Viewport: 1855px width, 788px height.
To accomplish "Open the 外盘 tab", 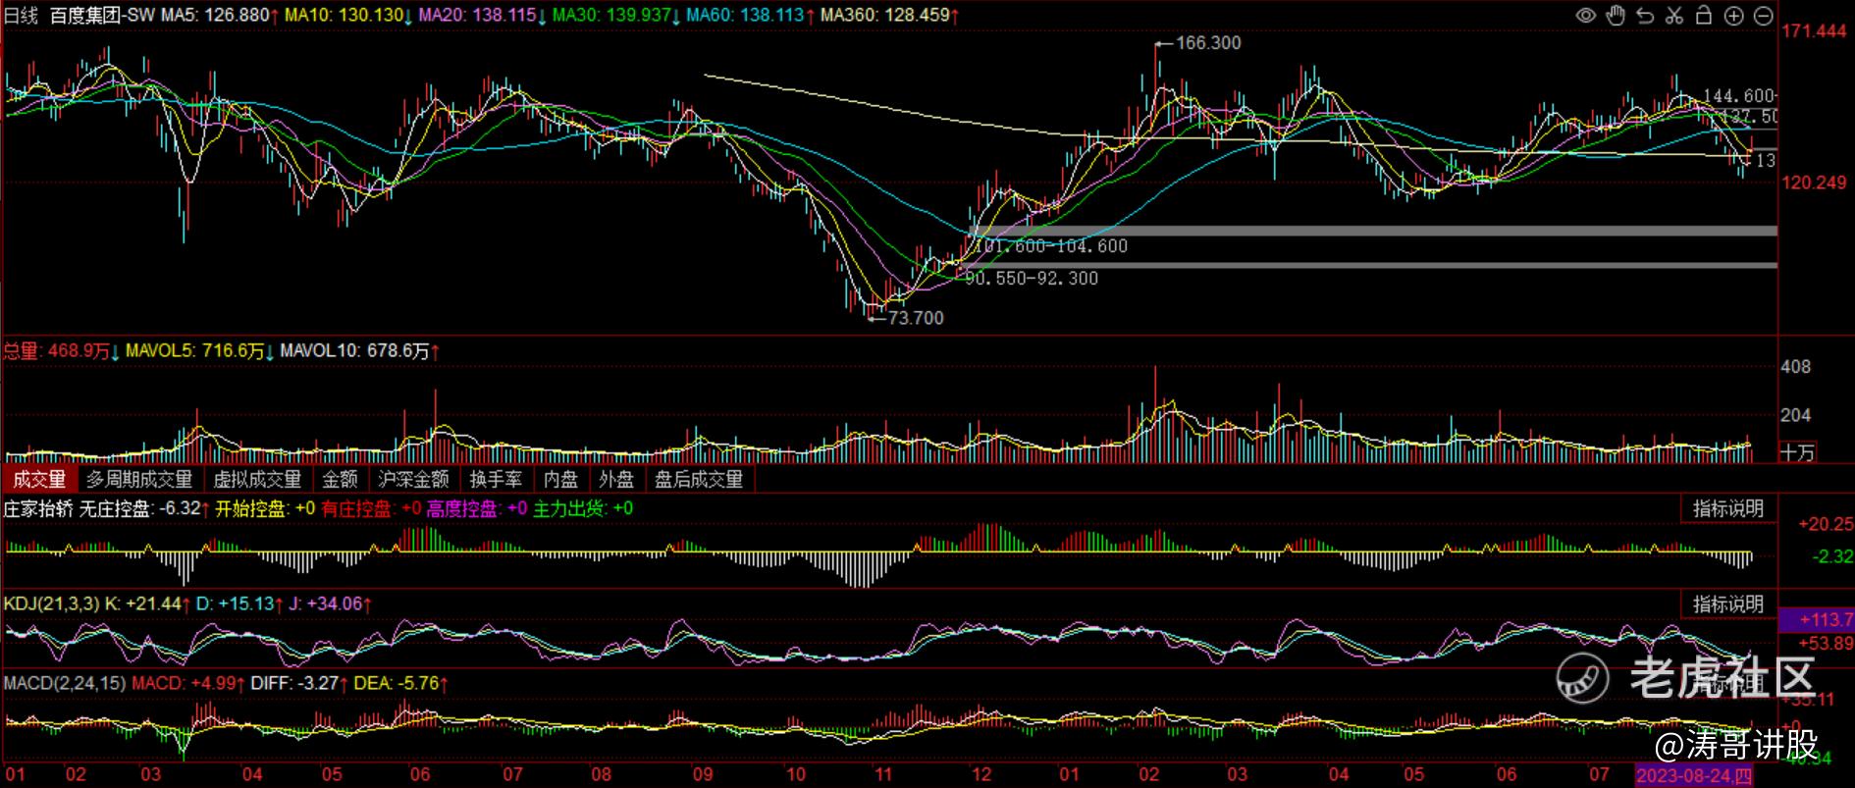I will pos(616,479).
